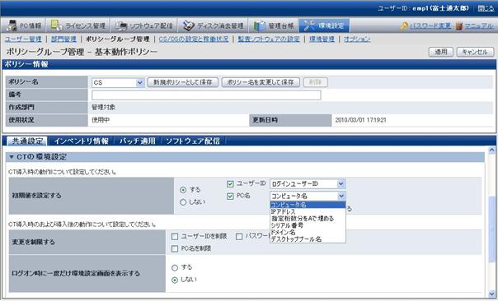498x301 pixels.
Task: Open the ログインユーザーID dropdown
Action: pyautogui.click(x=308, y=183)
